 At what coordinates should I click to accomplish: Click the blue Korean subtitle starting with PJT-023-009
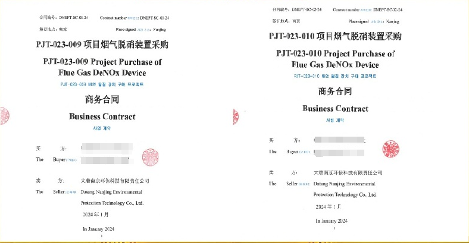coord(102,84)
